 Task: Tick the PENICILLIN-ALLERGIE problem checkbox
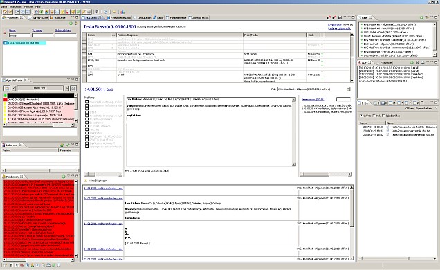coord(87,140)
